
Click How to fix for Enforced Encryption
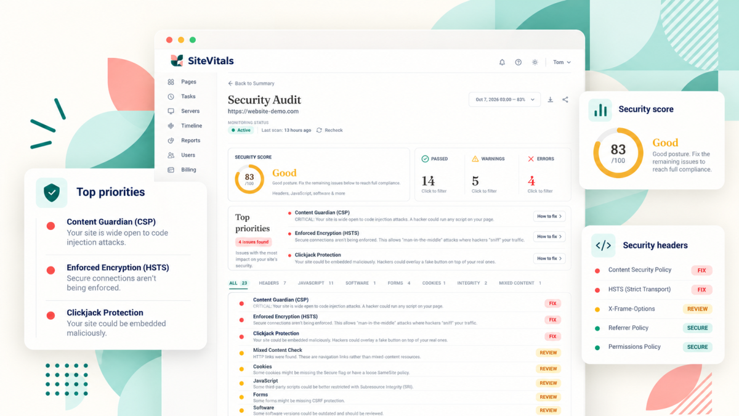click(549, 237)
